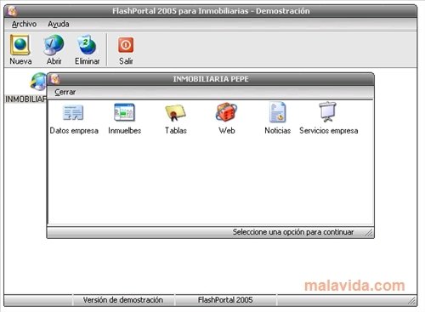
Task: Open the Inmuelbes icon
Action: coord(124,112)
